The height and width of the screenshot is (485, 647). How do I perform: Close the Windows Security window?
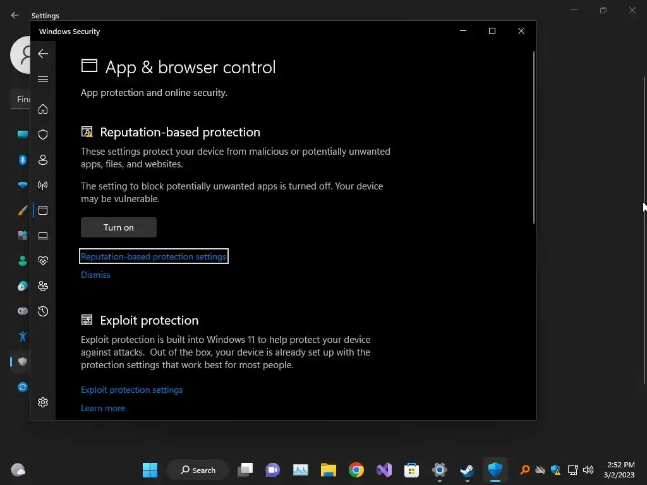pos(521,31)
